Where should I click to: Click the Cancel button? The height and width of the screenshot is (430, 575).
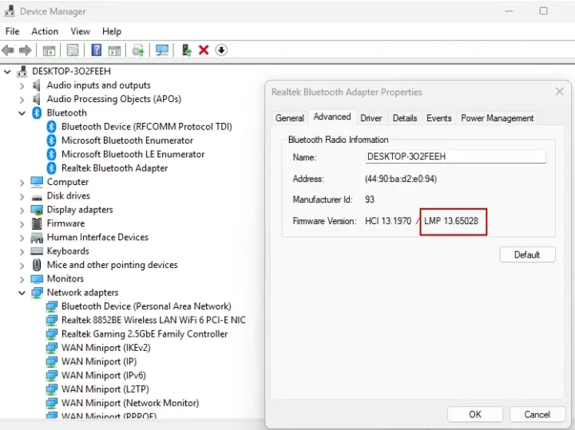pyautogui.click(x=537, y=414)
